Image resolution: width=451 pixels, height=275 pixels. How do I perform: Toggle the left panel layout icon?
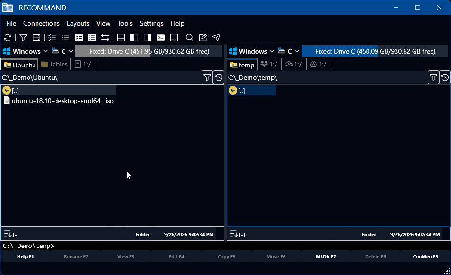pos(134,38)
